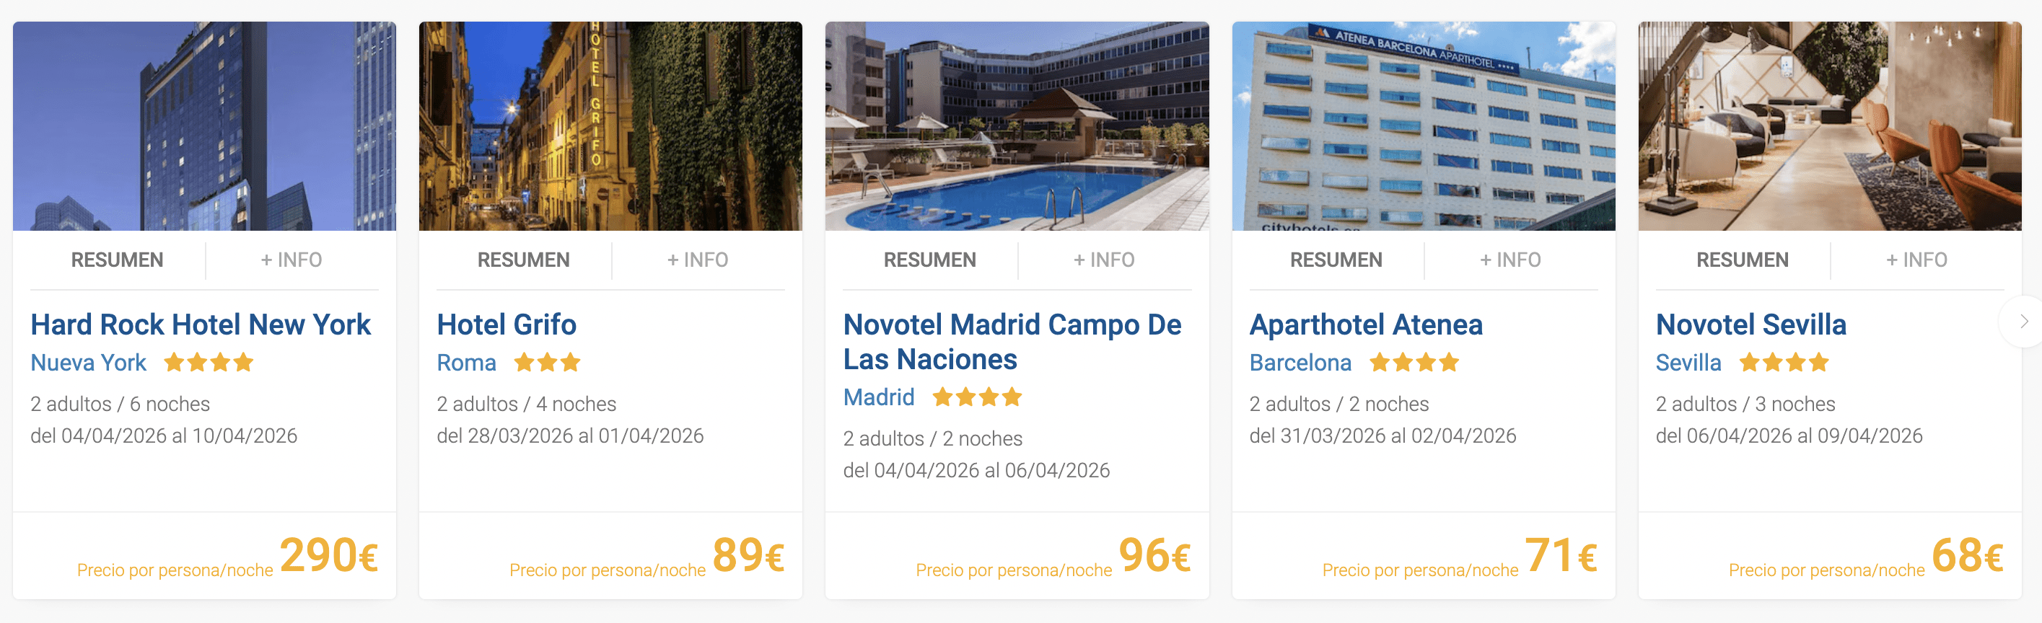This screenshot has height=623, width=2042.
Task: Open the Atenea Barcelona Aparthotel facade image
Action: click(1424, 126)
